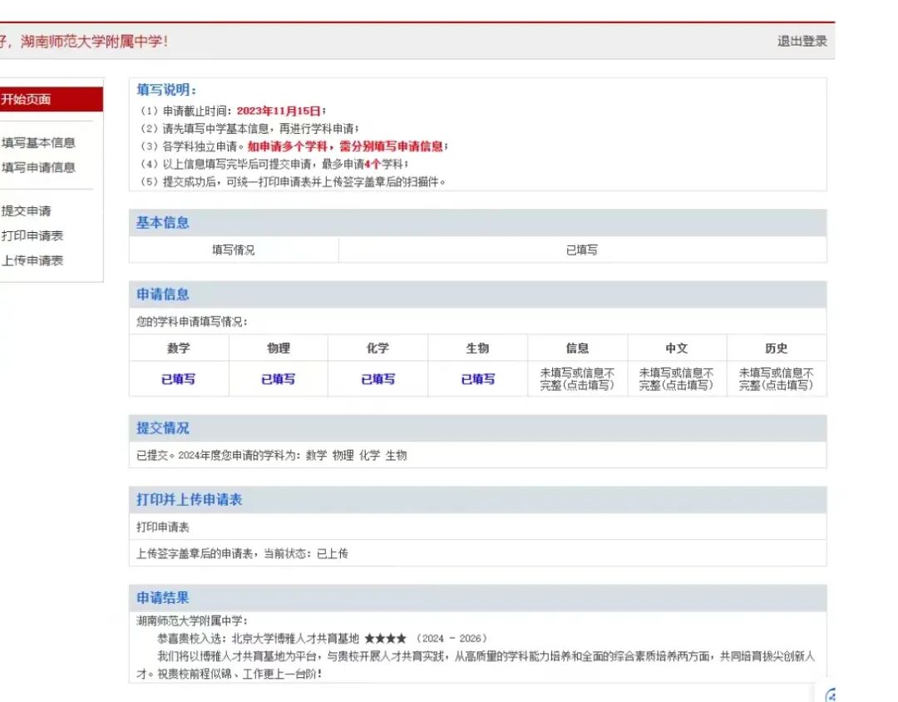Image resolution: width=898 pixels, height=702 pixels.
Task: Open the 开始页面 sidebar item
Action: click(51, 99)
